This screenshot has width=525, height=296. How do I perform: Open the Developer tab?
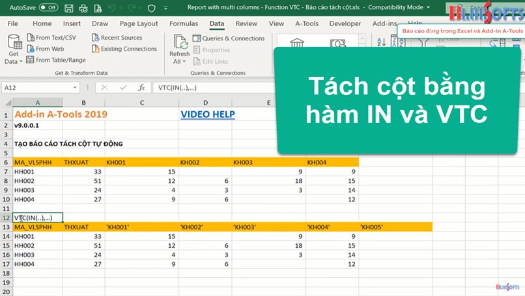point(345,23)
